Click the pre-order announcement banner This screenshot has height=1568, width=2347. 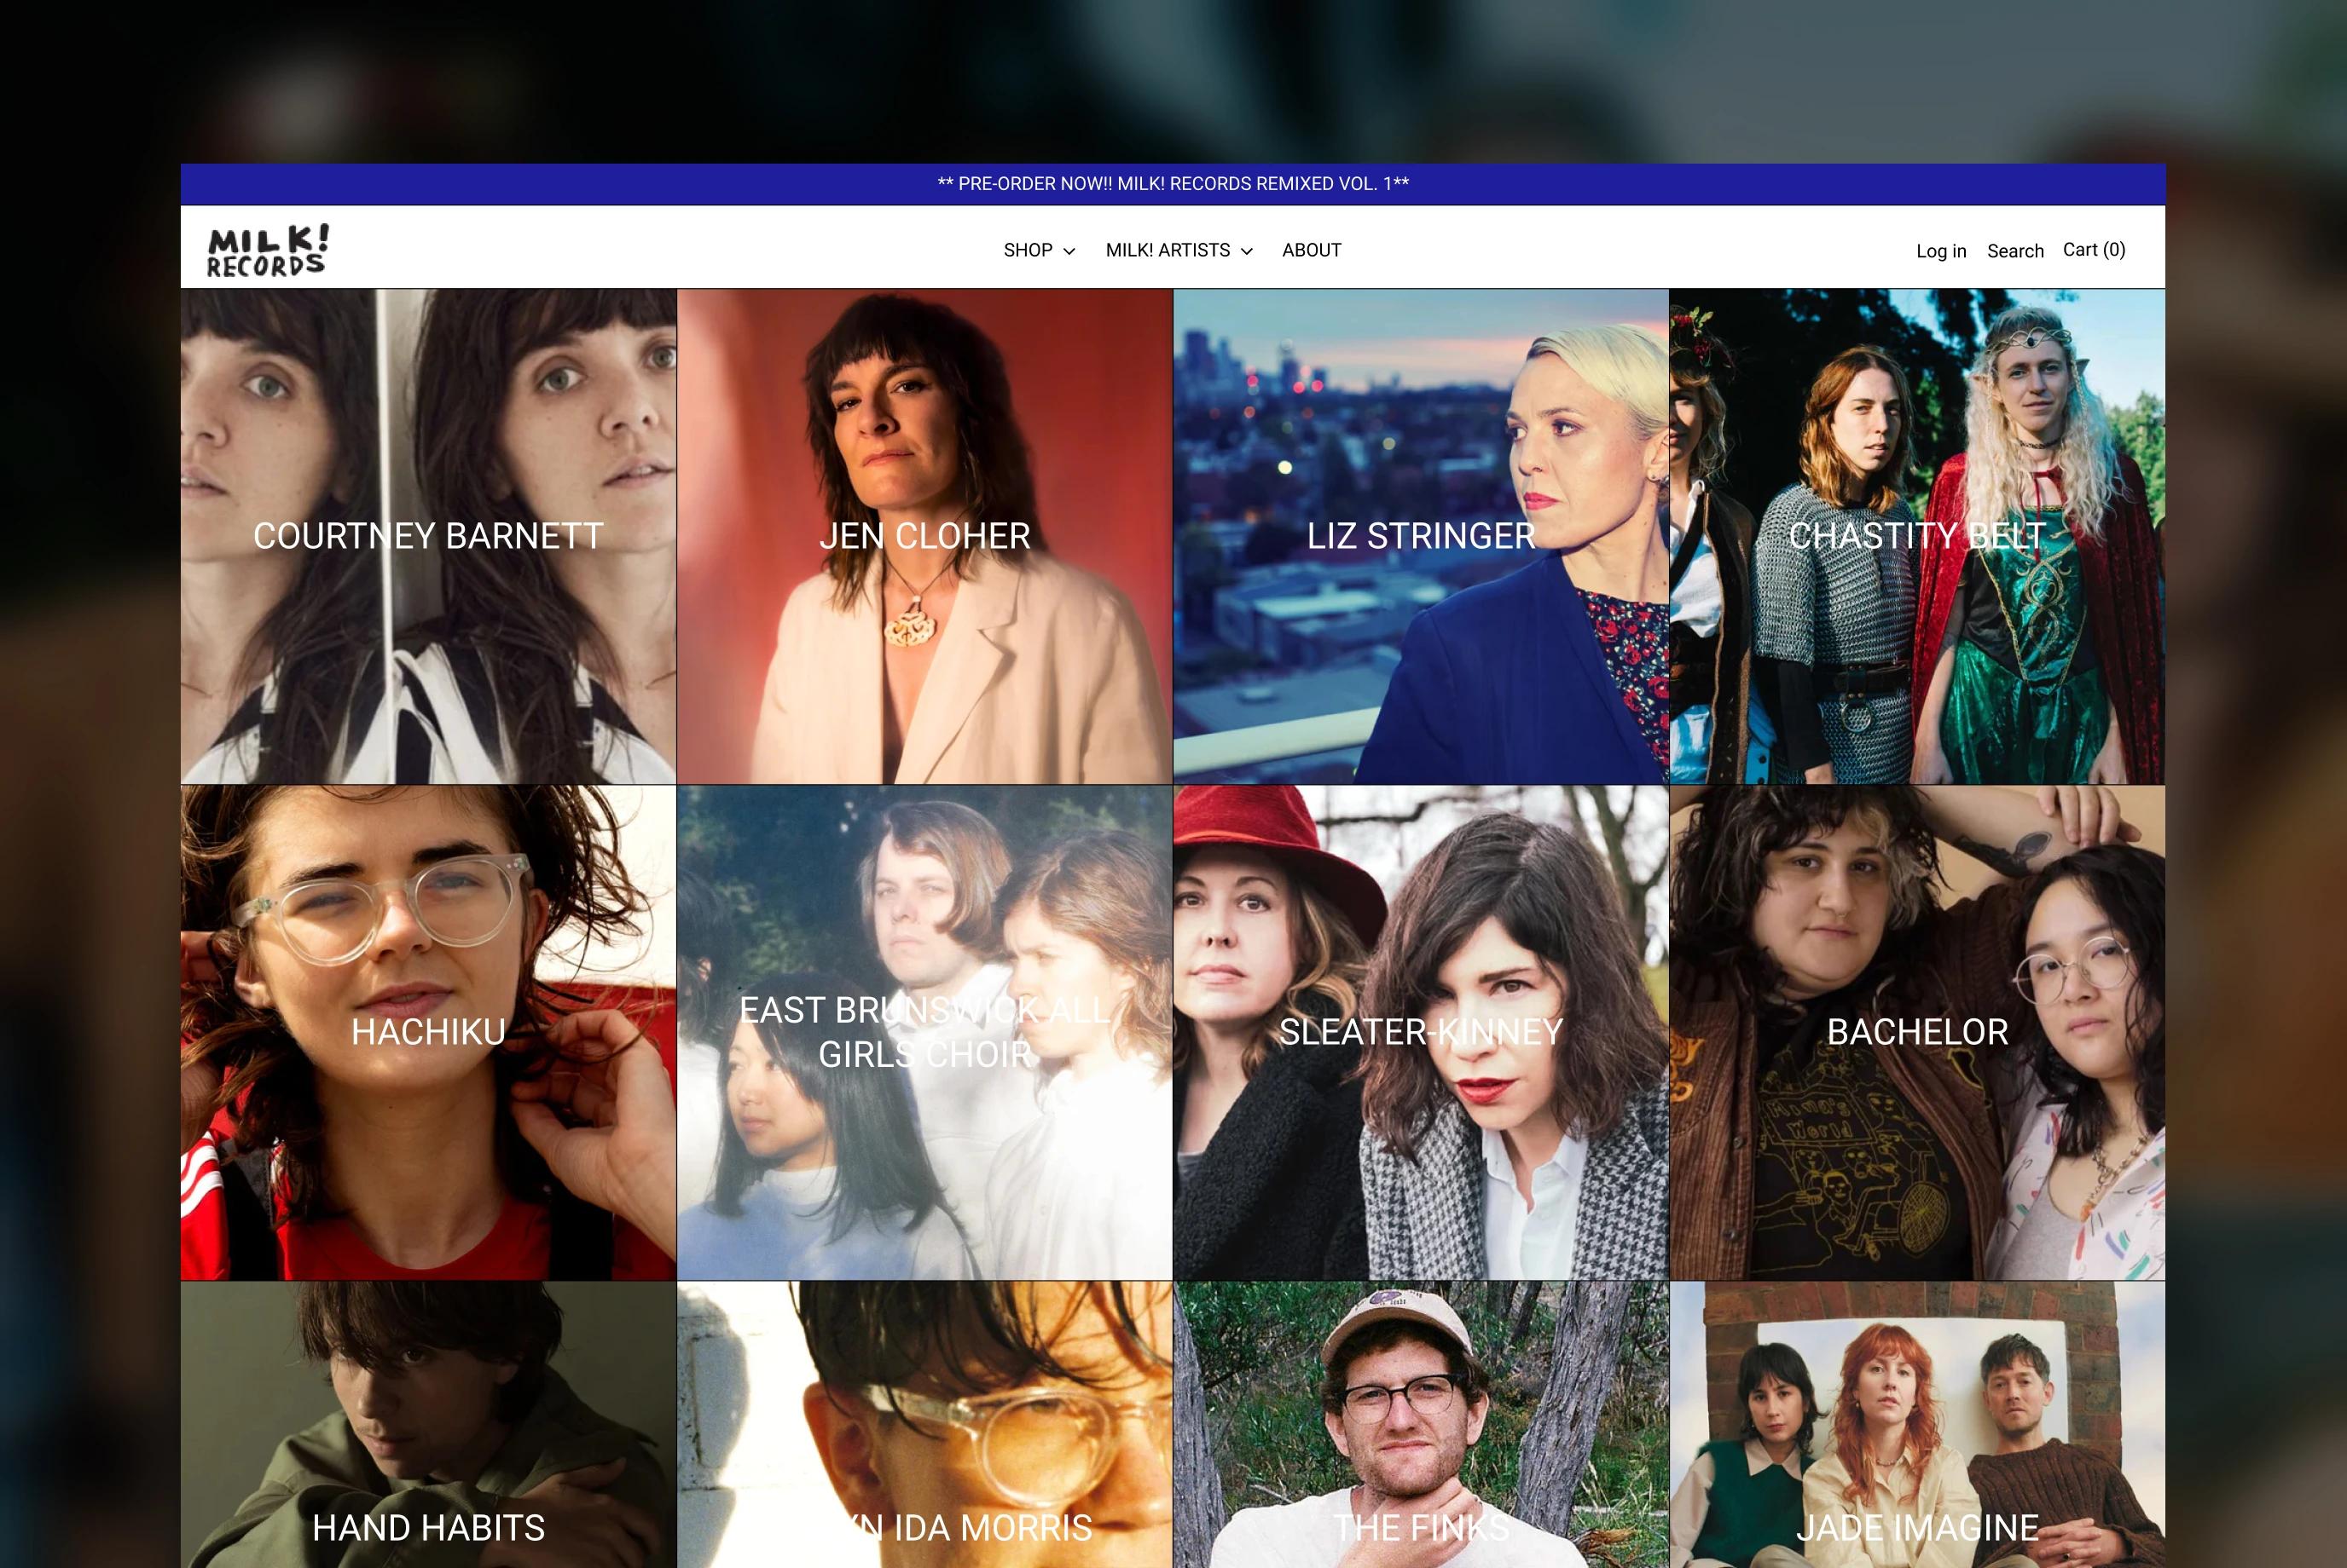coord(1172,184)
